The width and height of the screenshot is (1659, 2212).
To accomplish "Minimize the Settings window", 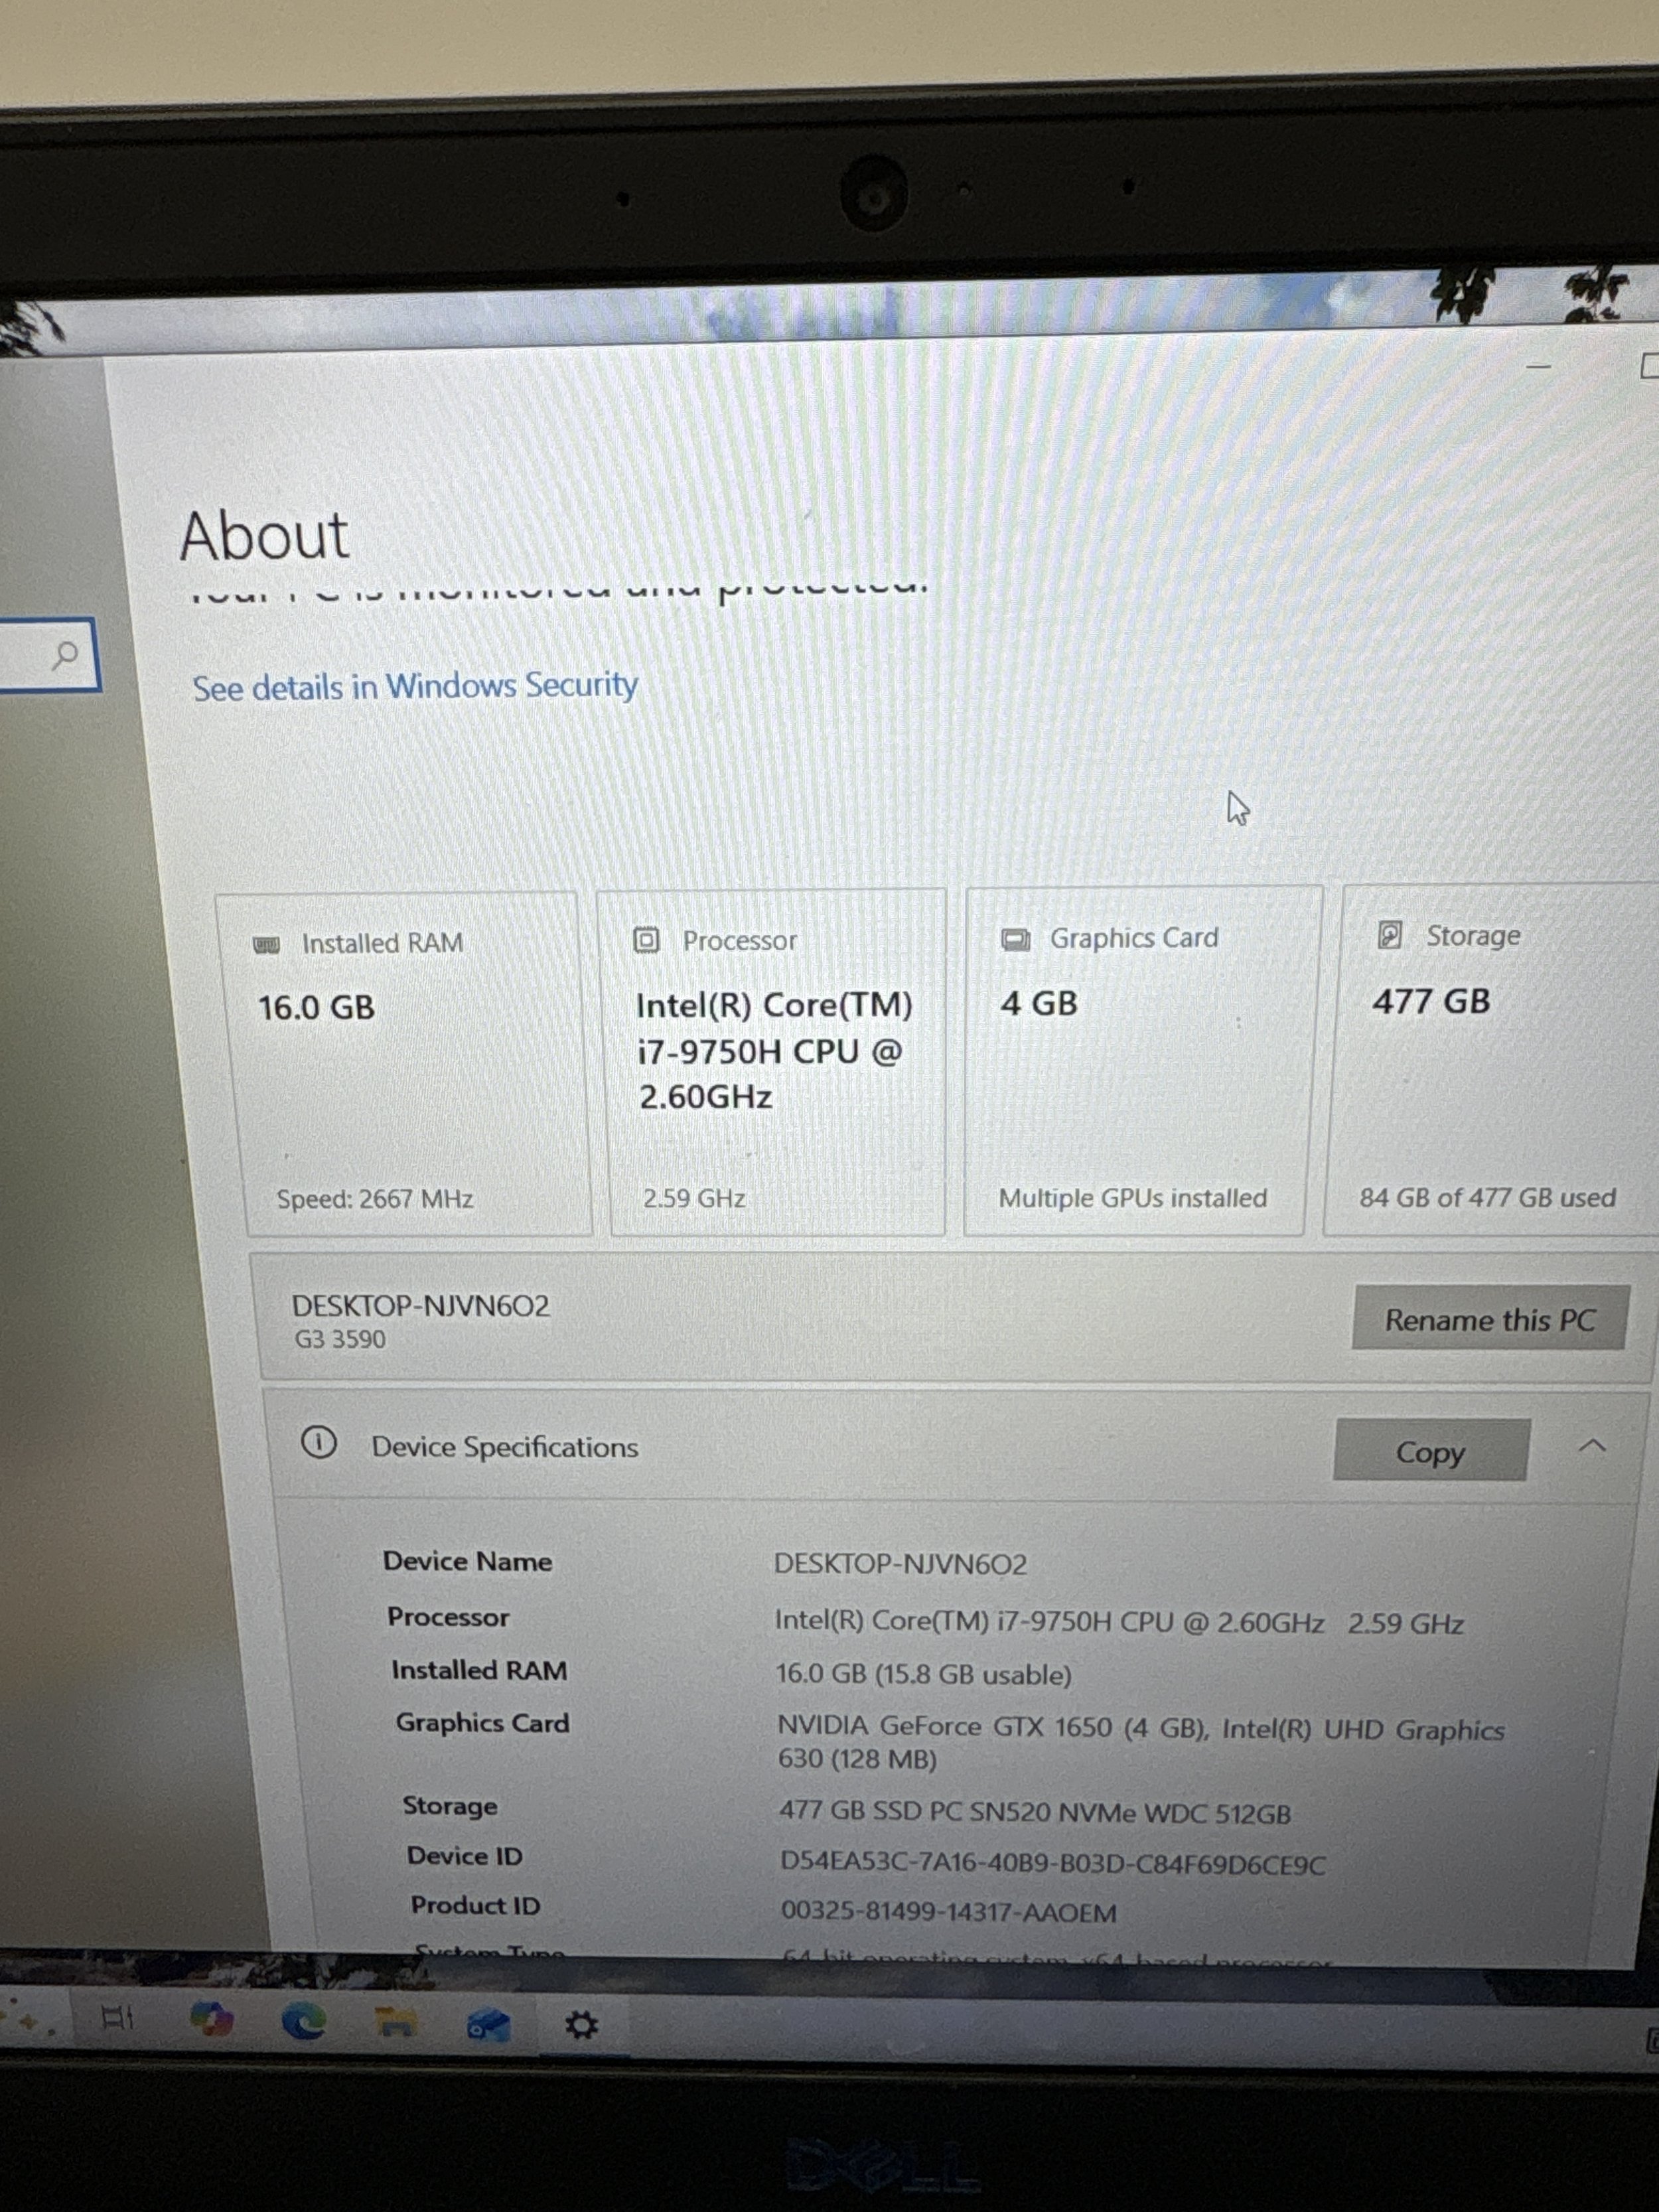I will (x=1538, y=367).
